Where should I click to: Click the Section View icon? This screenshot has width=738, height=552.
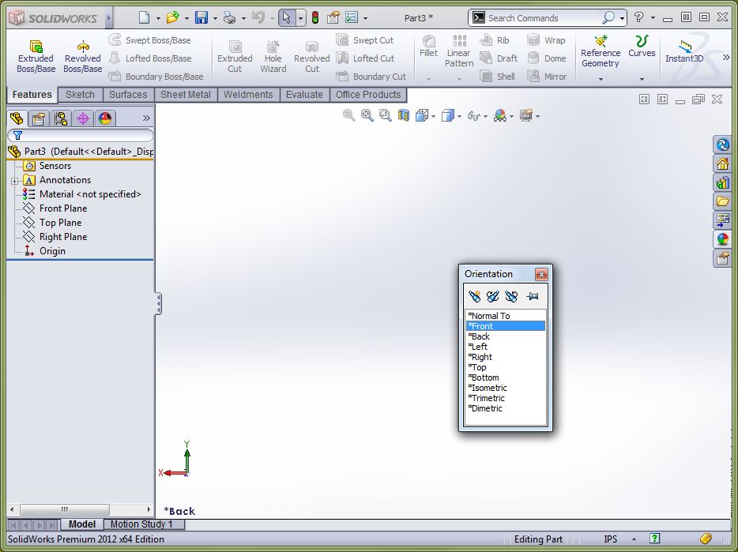(403, 115)
